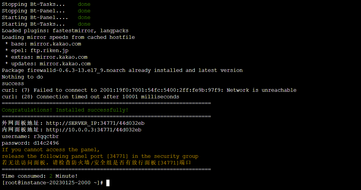Click the 'Time consumed: 2 Minute!' line
Viewport: 361px width, 190px height.
(x=40, y=176)
